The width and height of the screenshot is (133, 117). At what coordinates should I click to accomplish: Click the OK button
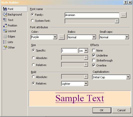pos(102,110)
